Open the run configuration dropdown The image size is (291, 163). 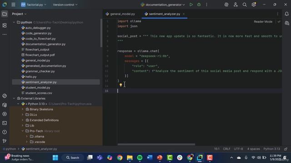pyautogui.click(x=163, y=5)
